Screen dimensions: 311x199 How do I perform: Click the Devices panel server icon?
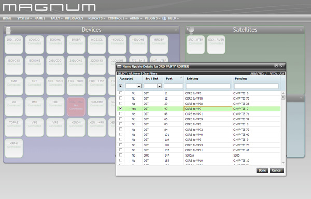pos(8,31)
